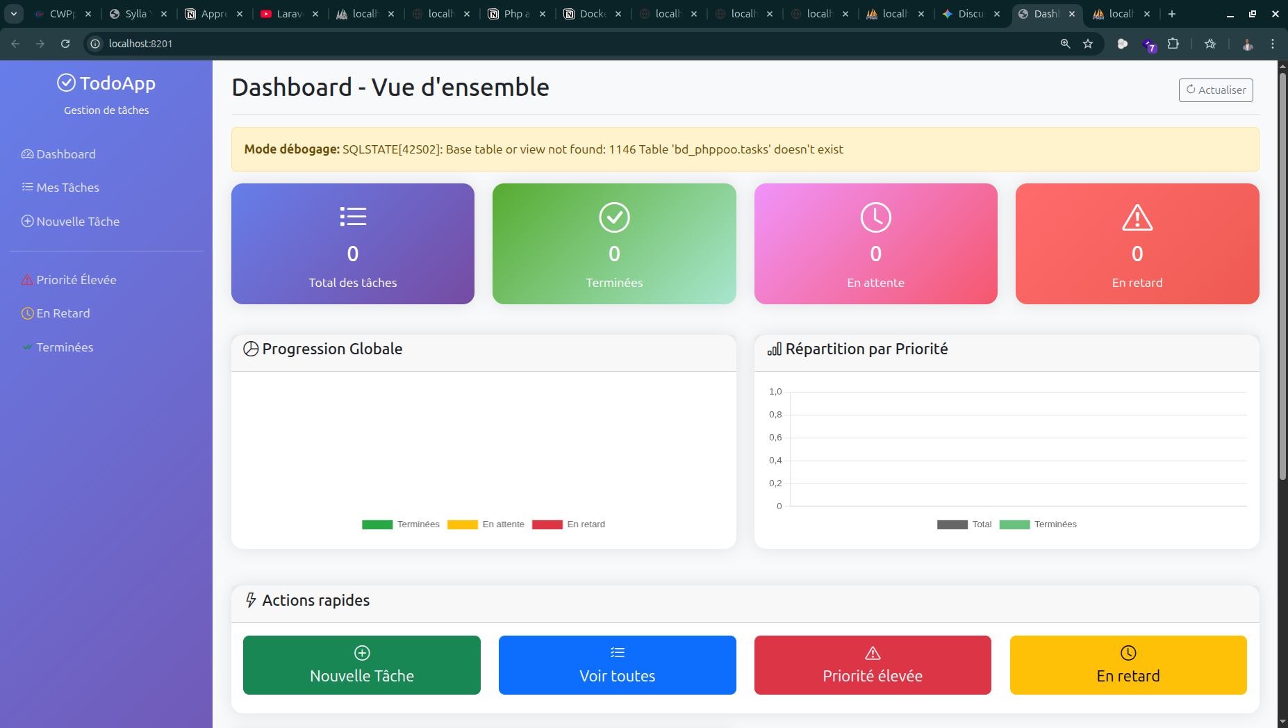Click the Gestion de tâches subtitle
Viewport: 1288px width, 728px height.
[x=106, y=110]
